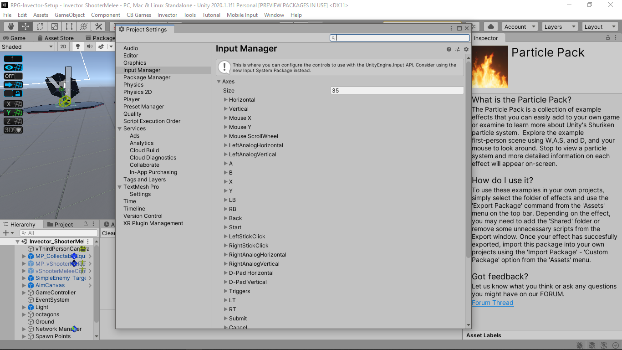
Task: Expand the Mouse ScrollWheel axis
Action: (226, 136)
